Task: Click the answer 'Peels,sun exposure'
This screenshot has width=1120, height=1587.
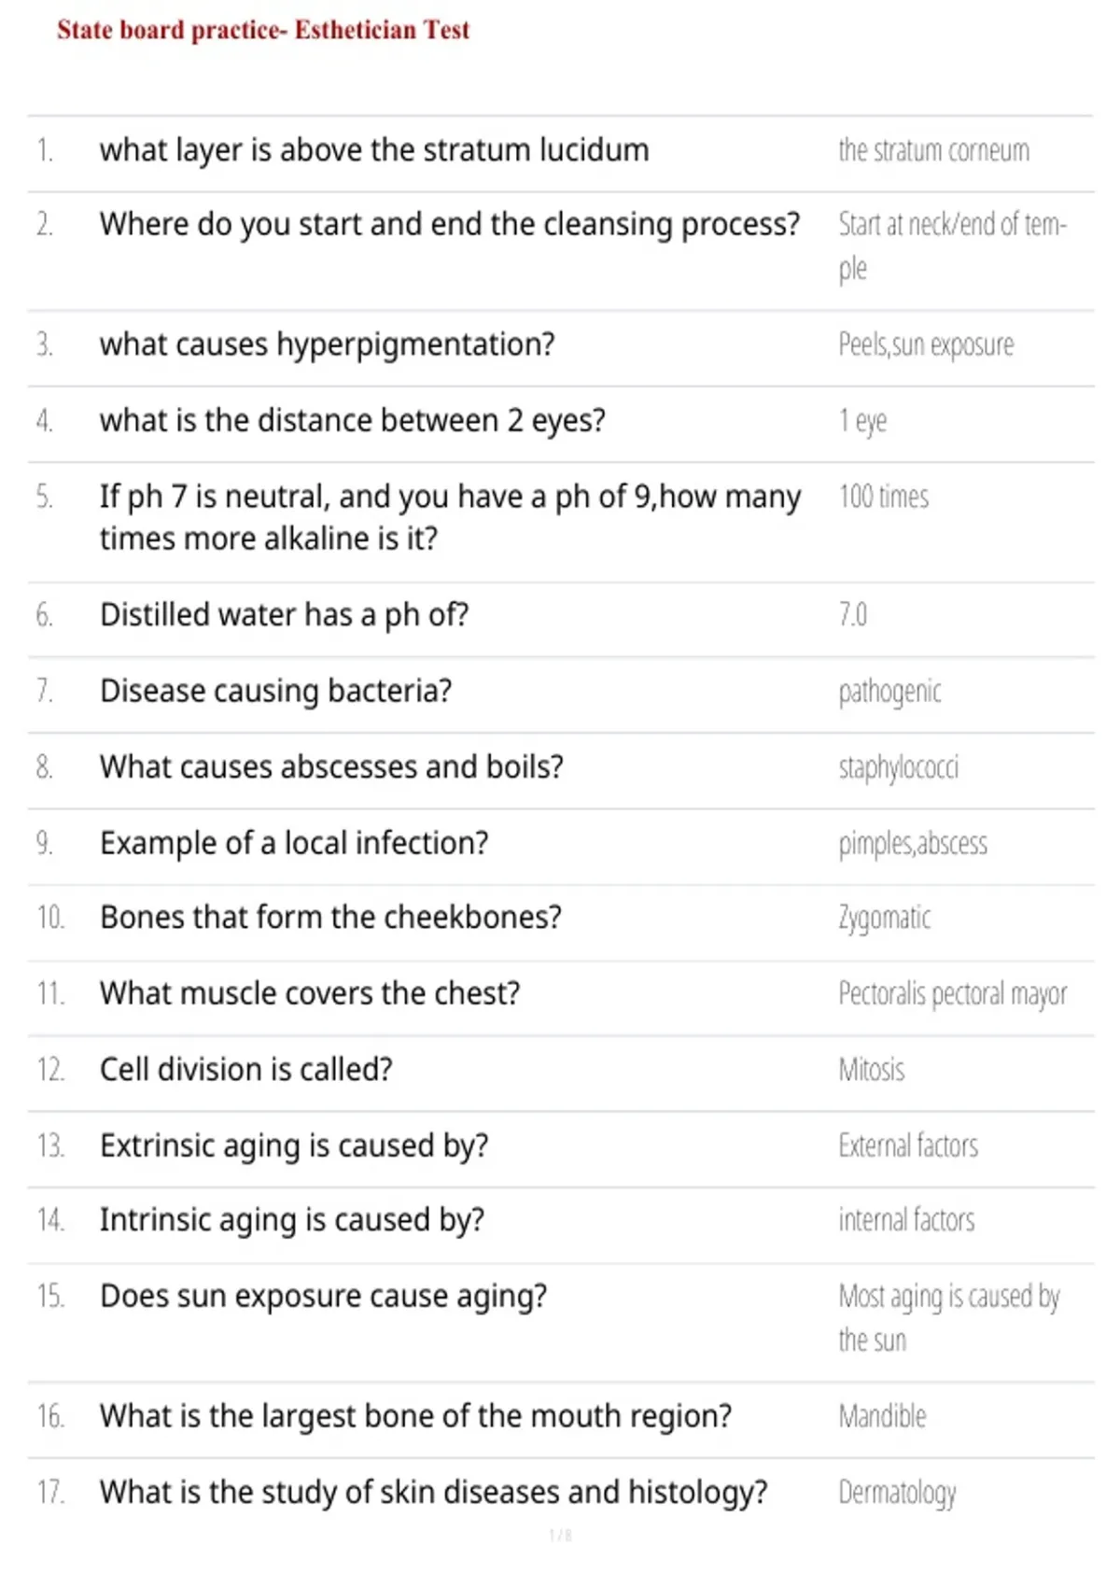Action: [x=926, y=344]
